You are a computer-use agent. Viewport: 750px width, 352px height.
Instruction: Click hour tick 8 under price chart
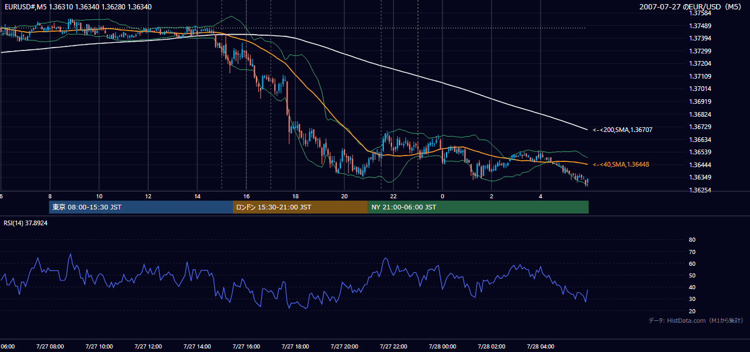(x=50, y=197)
